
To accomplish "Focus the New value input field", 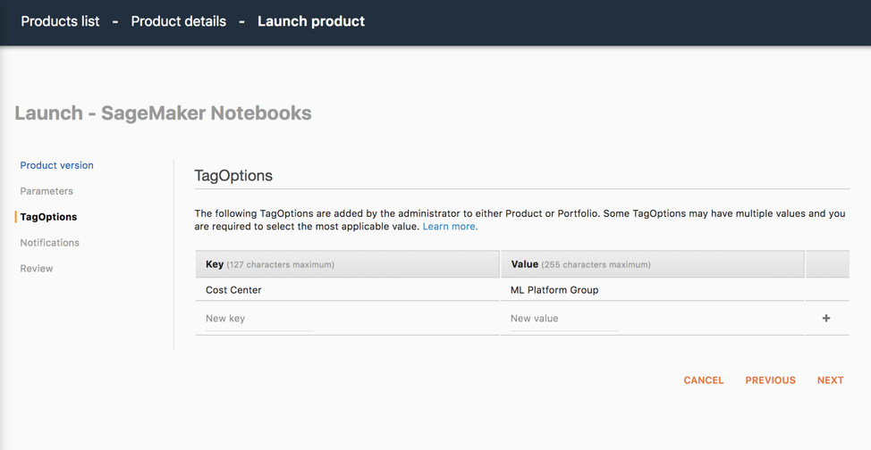I will pyautogui.click(x=564, y=319).
